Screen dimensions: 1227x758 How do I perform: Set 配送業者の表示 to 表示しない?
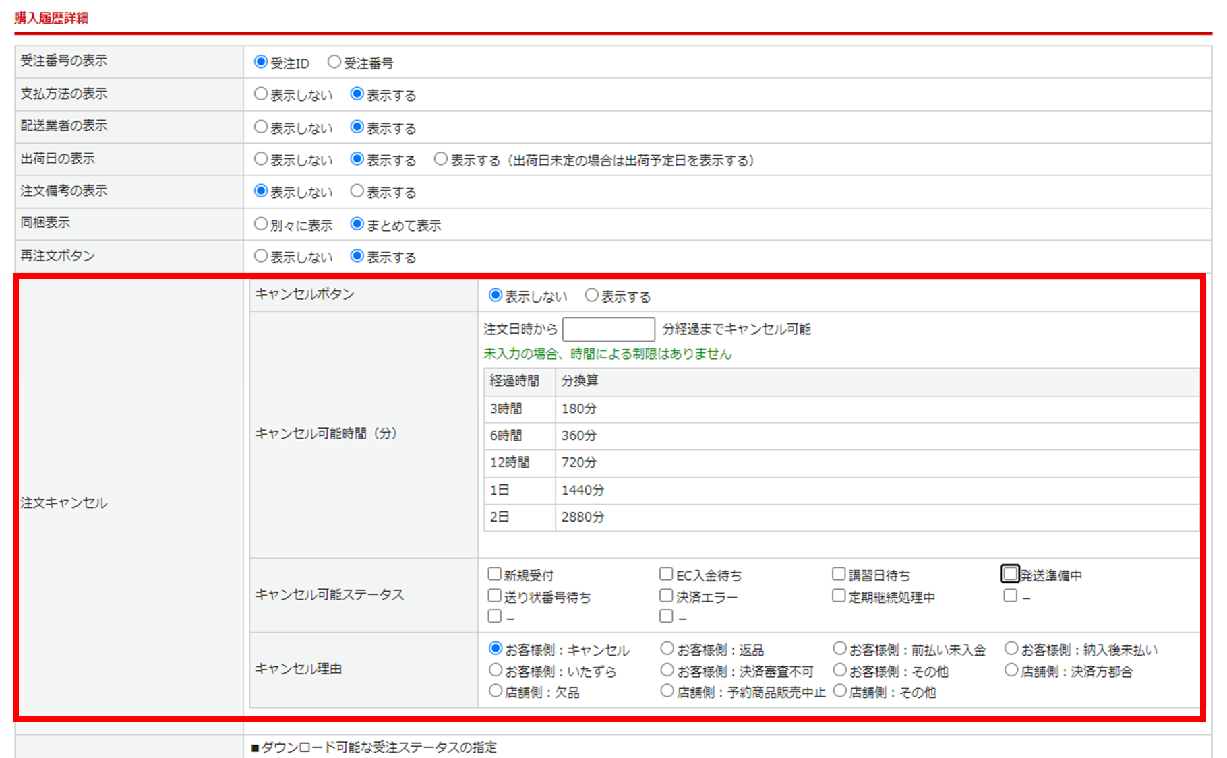pos(261,127)
